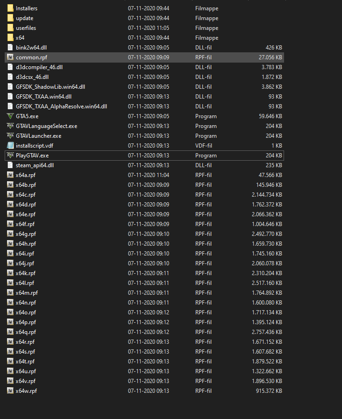
Task: Click the x64w.rpf file icon
Action: tap(10, 391)
